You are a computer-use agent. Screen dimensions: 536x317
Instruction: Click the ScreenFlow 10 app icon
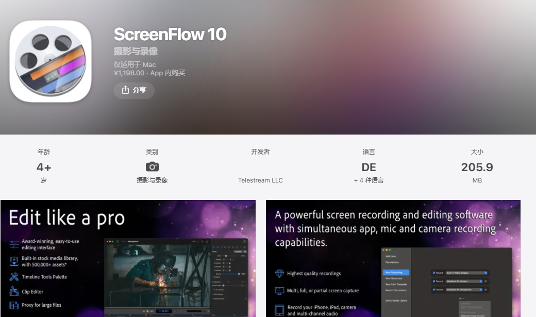click(x=51, y=61)
